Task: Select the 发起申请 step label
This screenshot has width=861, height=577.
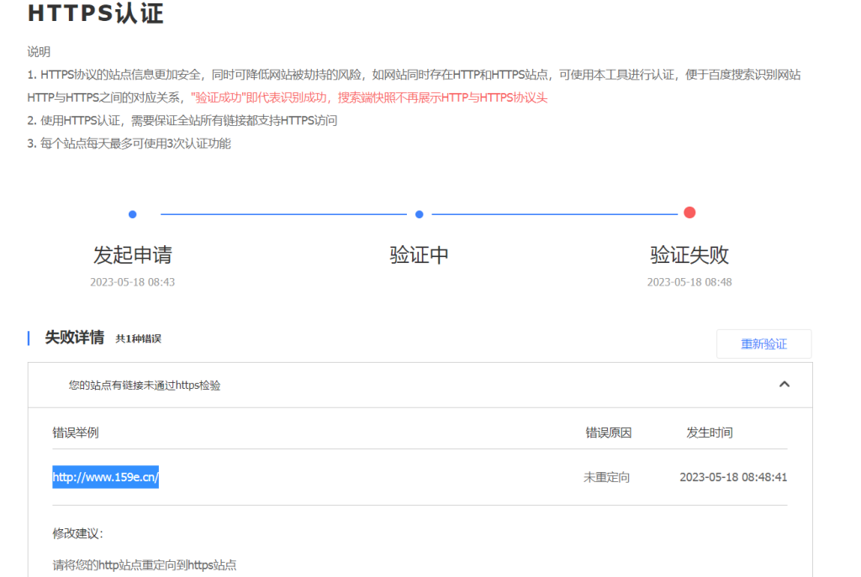Action: tap(133, 254)
